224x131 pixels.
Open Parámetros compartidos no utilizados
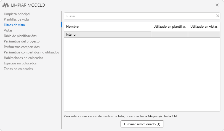pyautogui.click(x=31, y=52)
